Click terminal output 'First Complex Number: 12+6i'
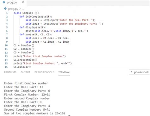Image resolution: width=150 pixels, height=116 pixels. (x=27, y=95)
